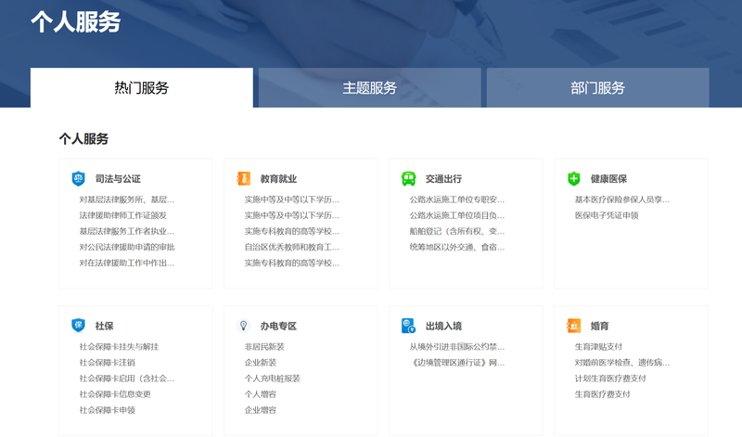This screenshot has height=437, width=742.
Task: Click the 出境入境 blue icon
Action: (408, 326)
